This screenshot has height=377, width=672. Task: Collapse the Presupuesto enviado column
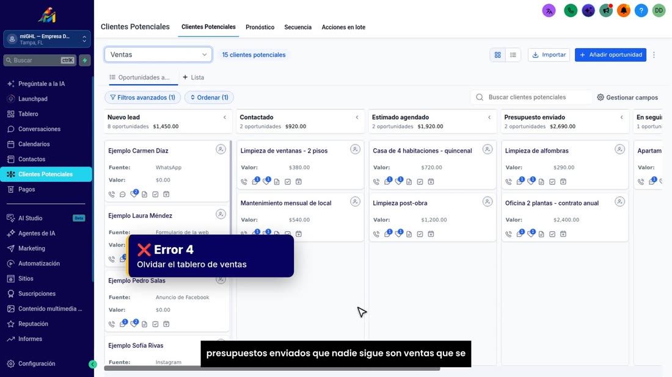[622, 117]
